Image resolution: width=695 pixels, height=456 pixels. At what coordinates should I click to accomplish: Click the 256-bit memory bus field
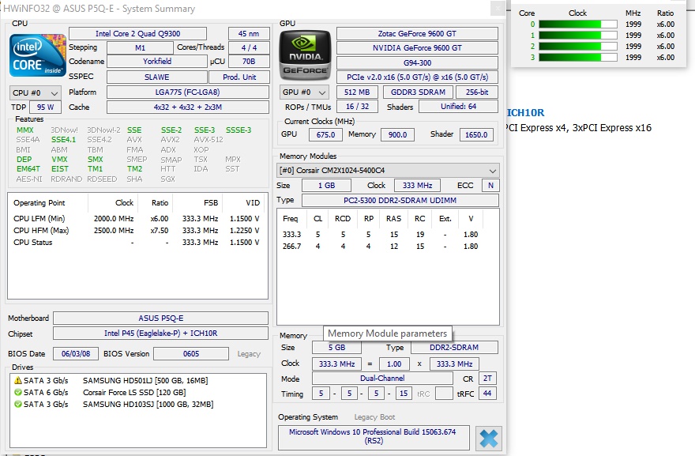click(x=477, y=92)
